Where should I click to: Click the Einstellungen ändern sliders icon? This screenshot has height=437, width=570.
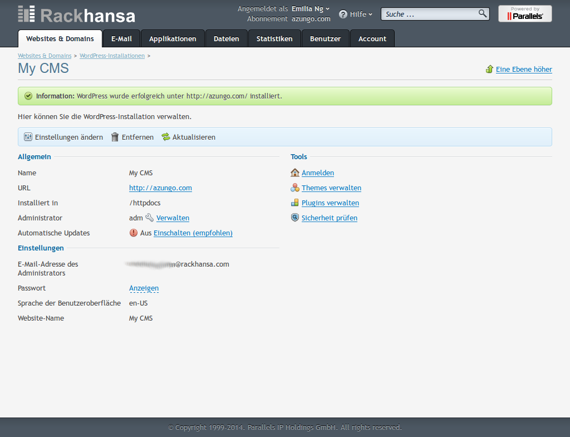click(x=28, y=137)
